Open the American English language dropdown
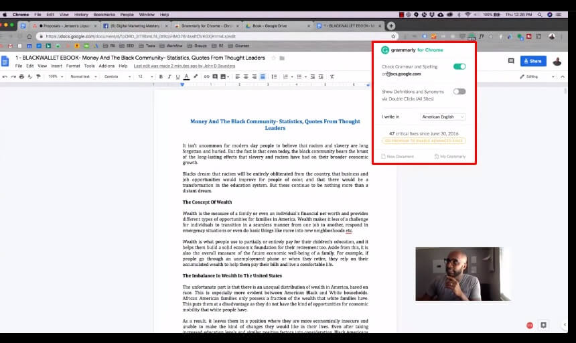Screen dimensions: 576x343 (x=443, y=117)
